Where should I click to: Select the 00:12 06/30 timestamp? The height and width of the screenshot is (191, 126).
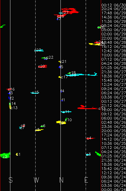click(114, 5)
